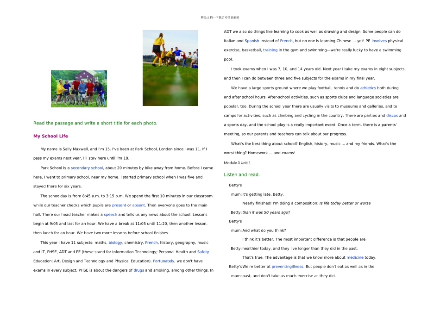440x311 pixels.
Task: Click the blue word 'discos'
Action: (392, 116)
